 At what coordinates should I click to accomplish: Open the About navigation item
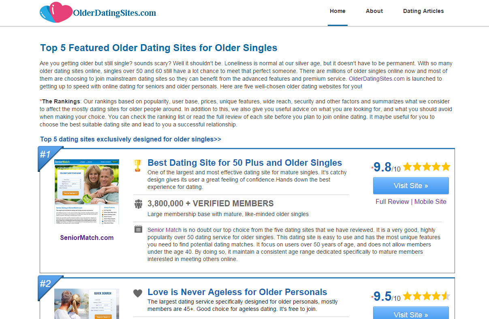pyautogui.click(x=374, y=11)
